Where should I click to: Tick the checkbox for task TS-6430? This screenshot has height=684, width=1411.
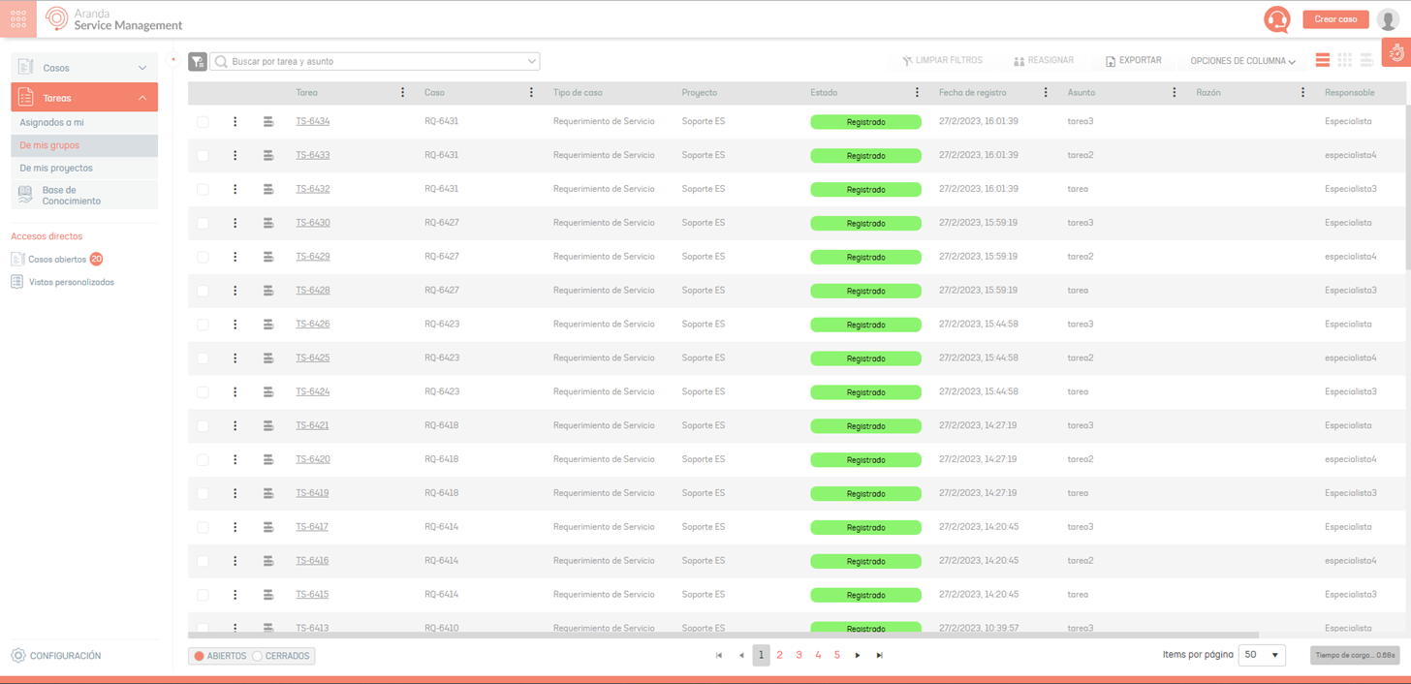[203, 223]
